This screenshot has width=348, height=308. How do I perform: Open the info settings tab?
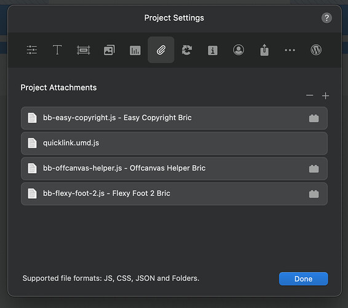(x=213, y=51)
